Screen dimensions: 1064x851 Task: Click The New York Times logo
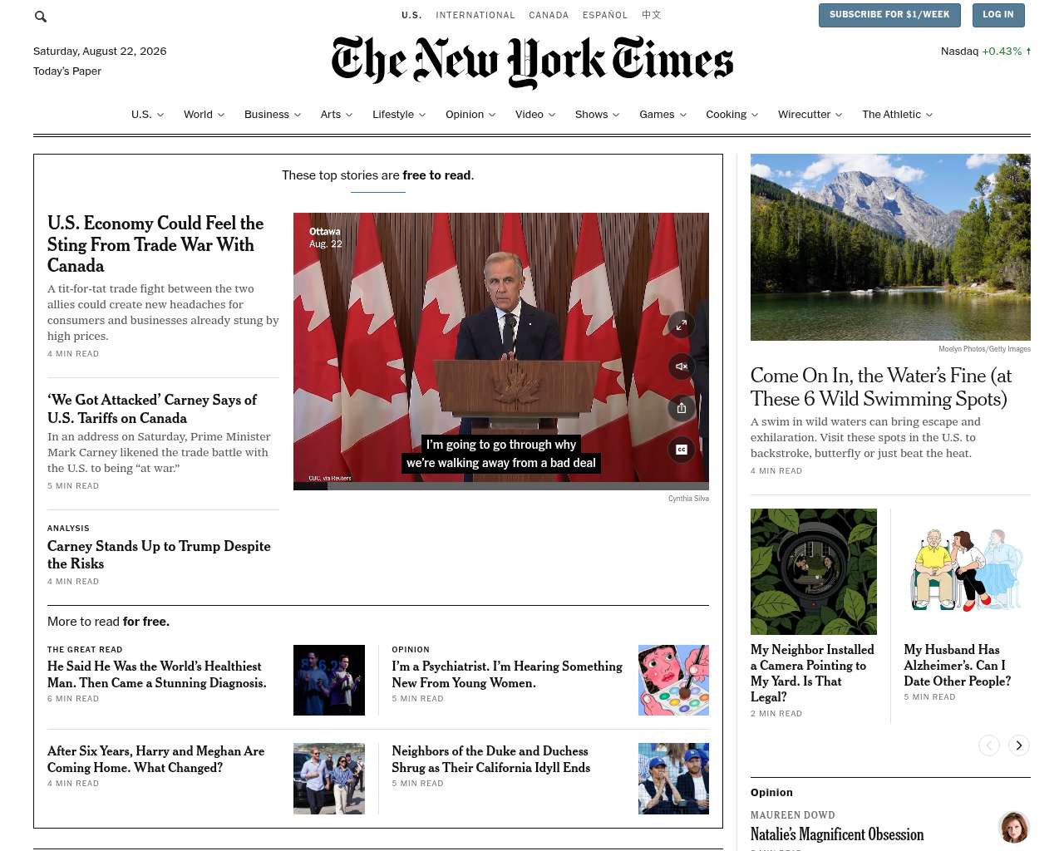[x=532, y=61]
